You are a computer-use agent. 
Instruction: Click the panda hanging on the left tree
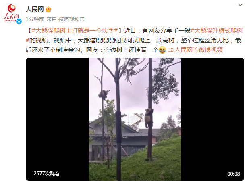point(103,94)
